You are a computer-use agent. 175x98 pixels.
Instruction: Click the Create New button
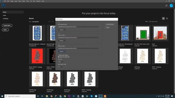(x=7, y=25)
